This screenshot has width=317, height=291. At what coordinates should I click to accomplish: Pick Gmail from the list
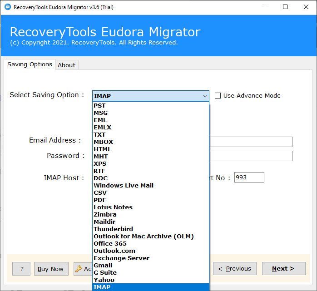click(151, 266)
